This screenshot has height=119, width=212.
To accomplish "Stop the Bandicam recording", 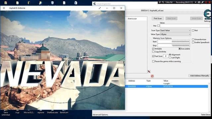I will click(209, 2).
